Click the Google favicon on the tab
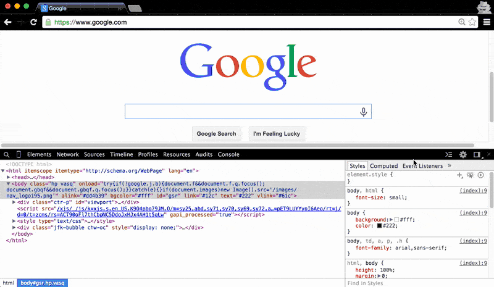The height and width of the screenshot is (287, 494). coord(44,8)
